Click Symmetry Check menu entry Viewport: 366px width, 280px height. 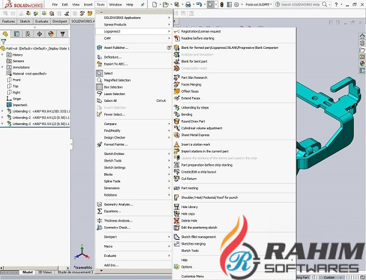(x=134, y=228)
